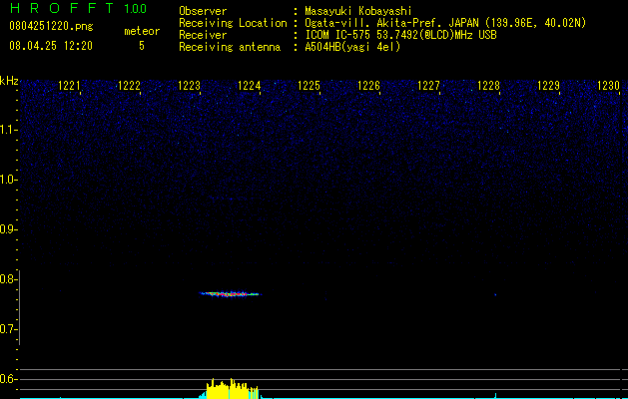The height and width of the screenshot is (399, 628).
Task: Select the 1227 time label
Action: [x=428, y=86]
